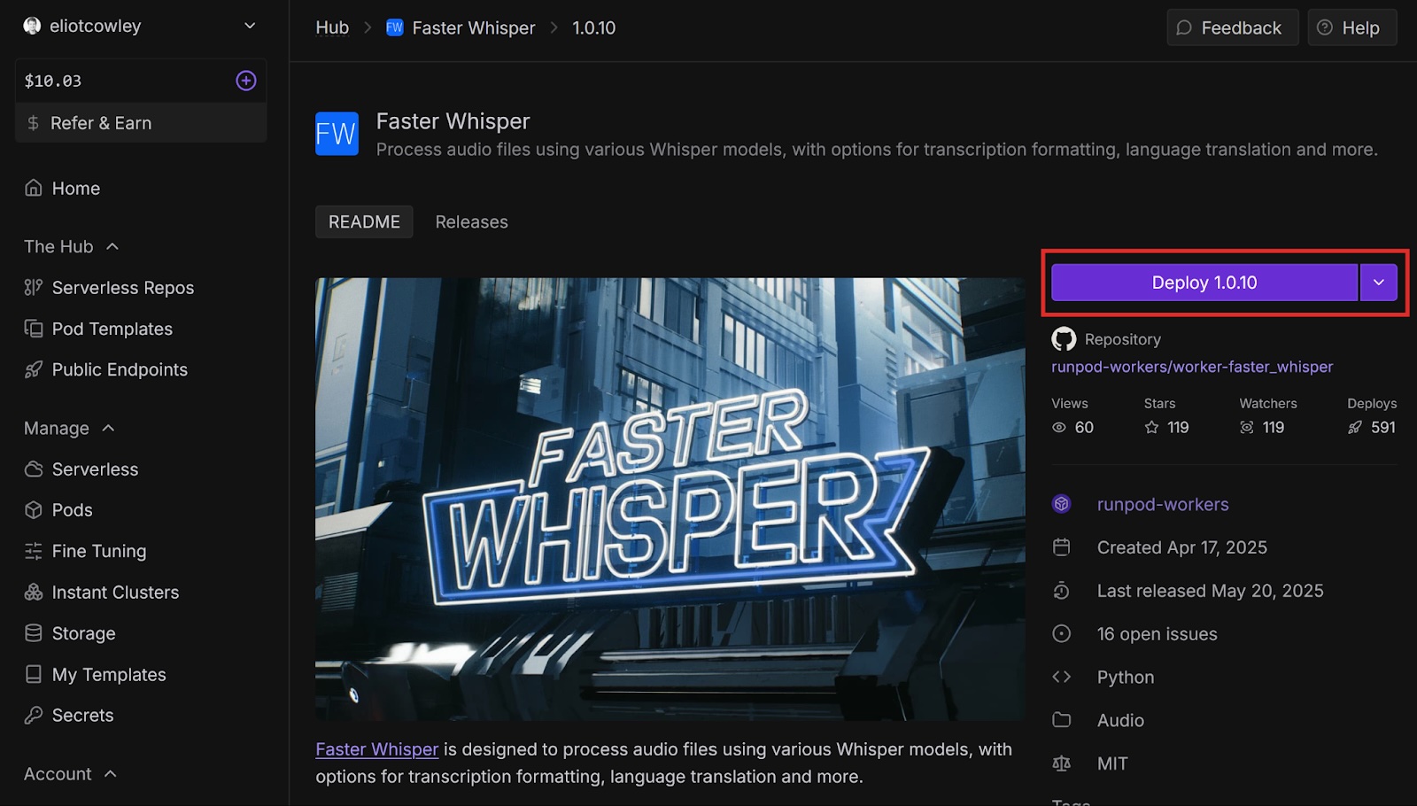
Task: Click the open issues circle icon
Action: pos(1062,634)
